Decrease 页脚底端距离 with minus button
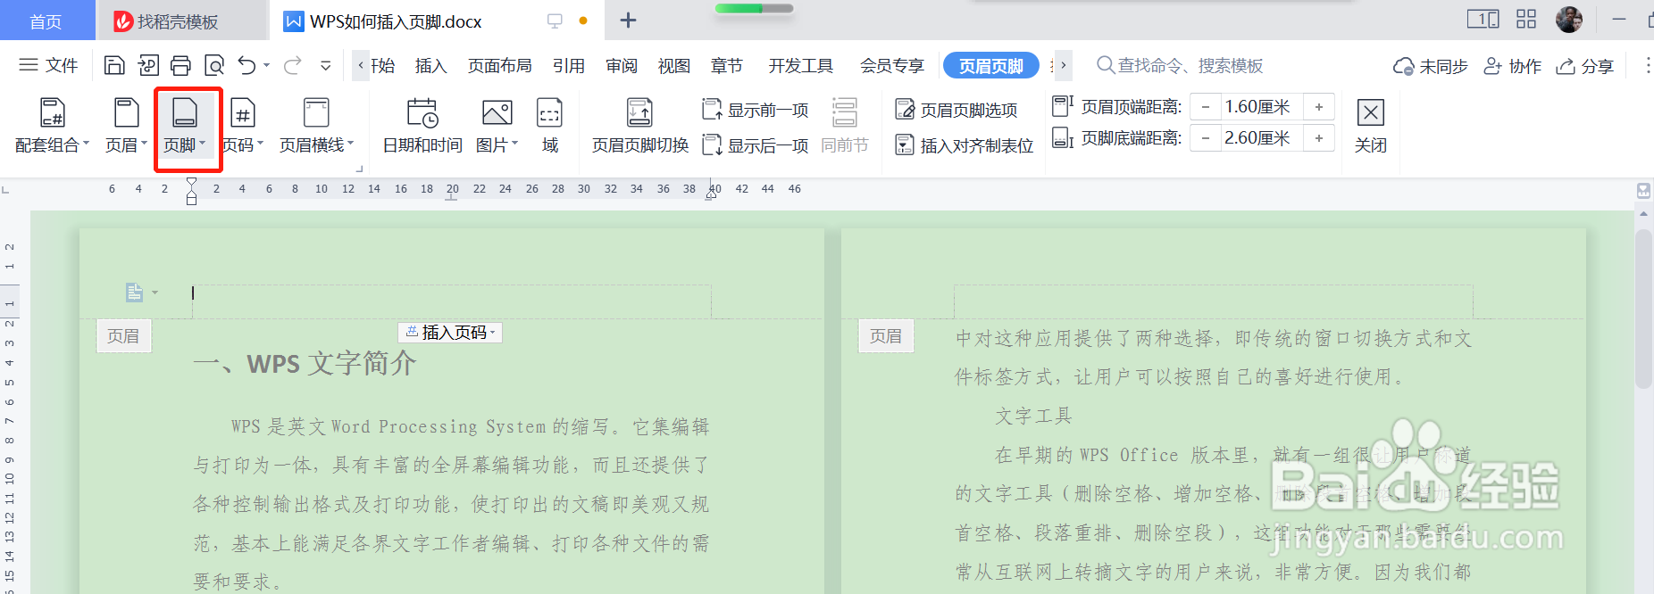 1206,138
